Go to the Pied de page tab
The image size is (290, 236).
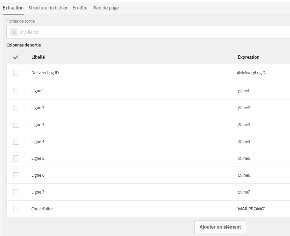[x=106, y=7]
